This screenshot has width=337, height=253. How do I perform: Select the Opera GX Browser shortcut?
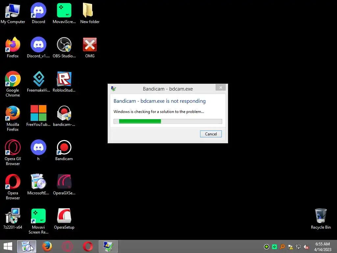point(13,152)
